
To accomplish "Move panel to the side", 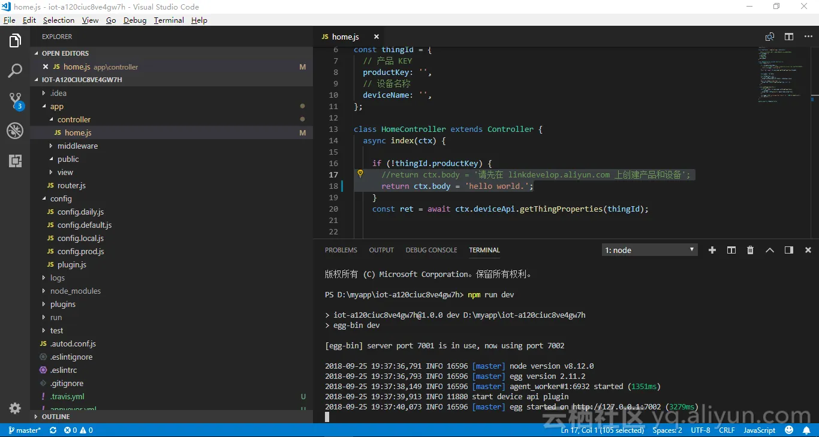I will [789, 250].
